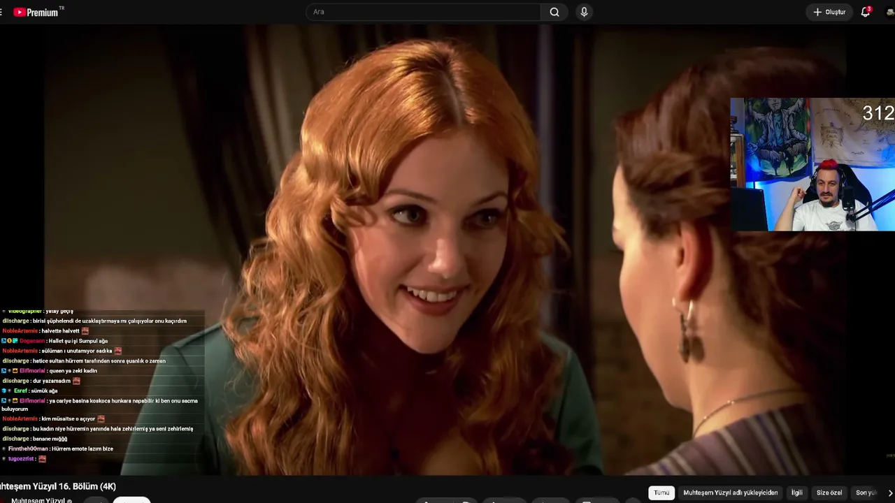The height and width of the screenshot is (503, 895).
Task: Show more filter chips with right arrow
Action: [x=890, y=493]
